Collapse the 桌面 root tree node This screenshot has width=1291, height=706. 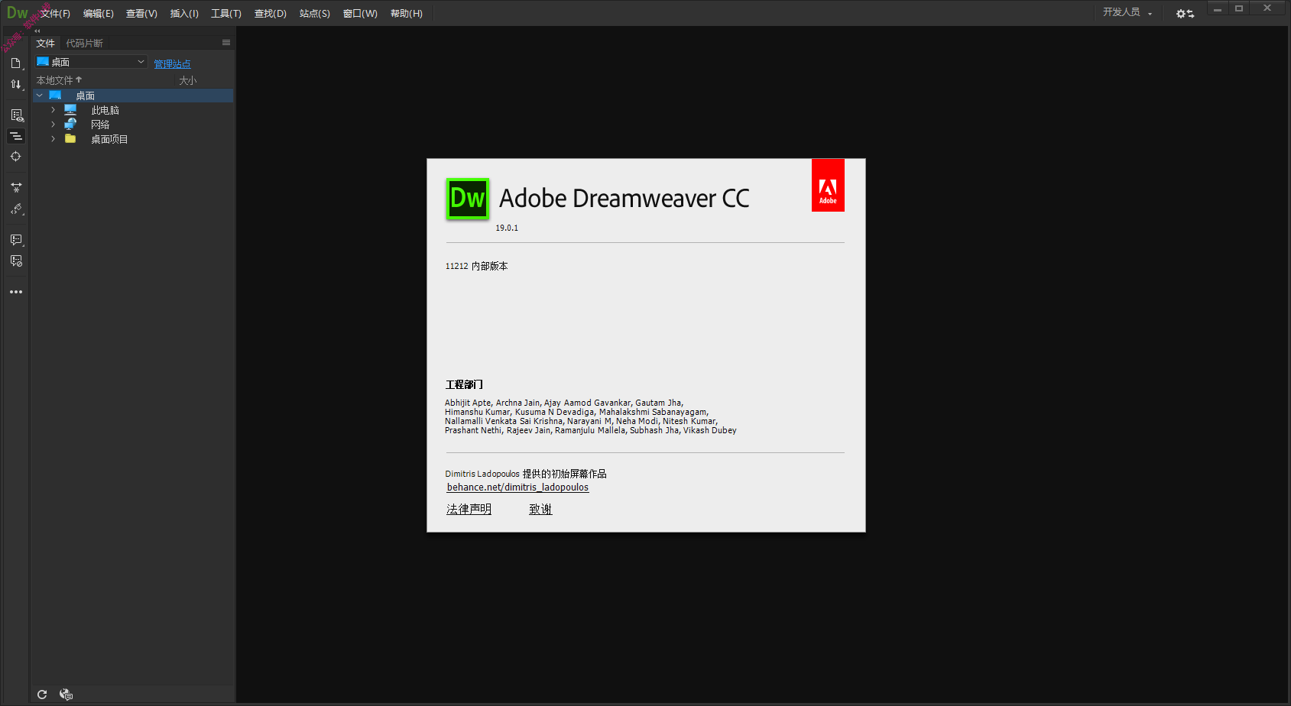(40, 96)
